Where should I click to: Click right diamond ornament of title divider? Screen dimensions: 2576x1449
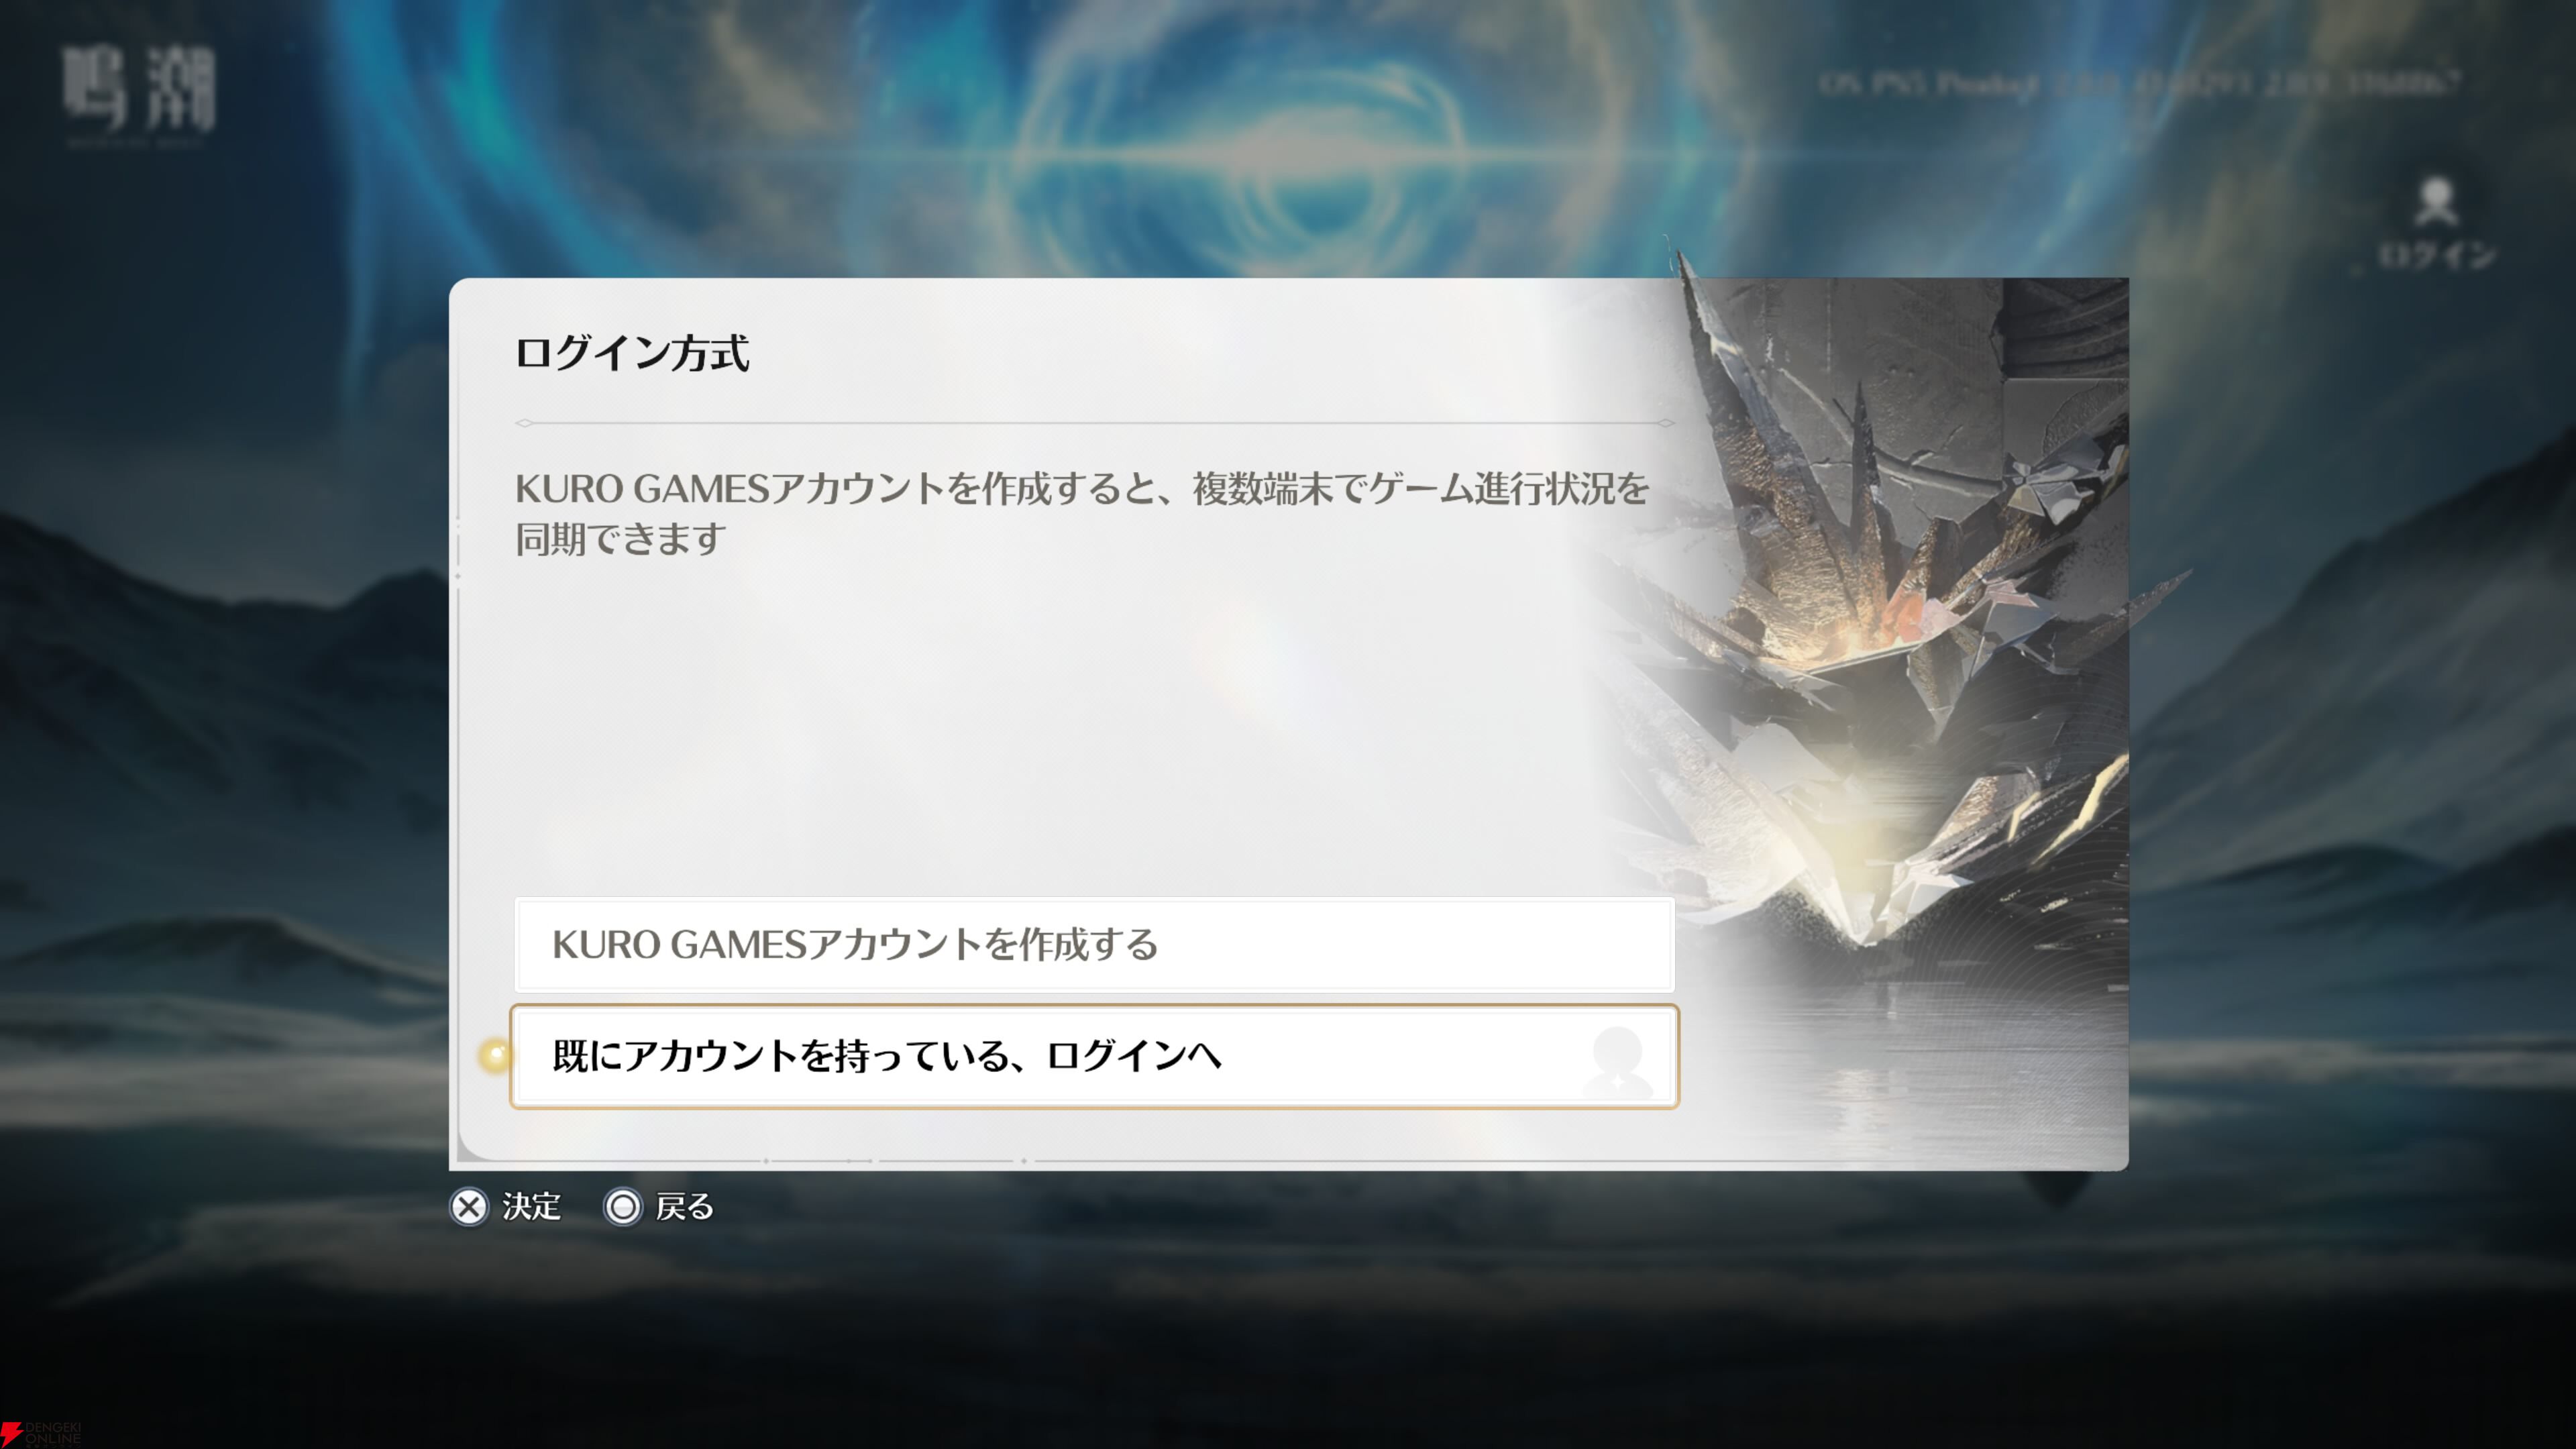1665,423
